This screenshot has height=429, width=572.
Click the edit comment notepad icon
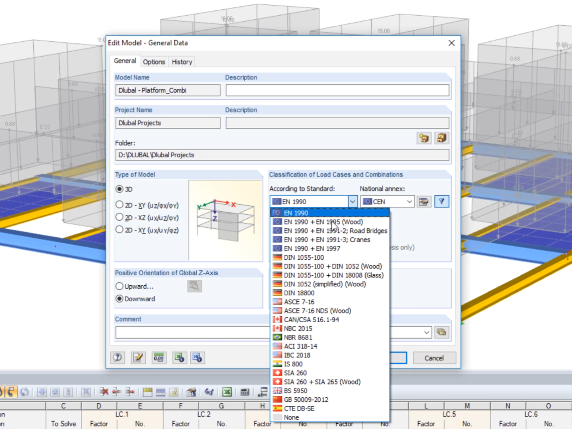(x=138, y=358)
